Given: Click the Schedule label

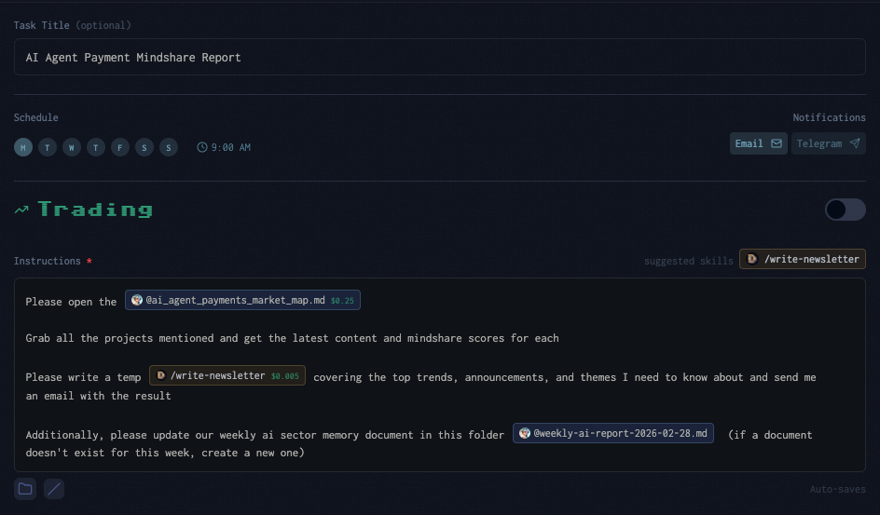Looking at the screenshot, I should [x=36, y=117].
